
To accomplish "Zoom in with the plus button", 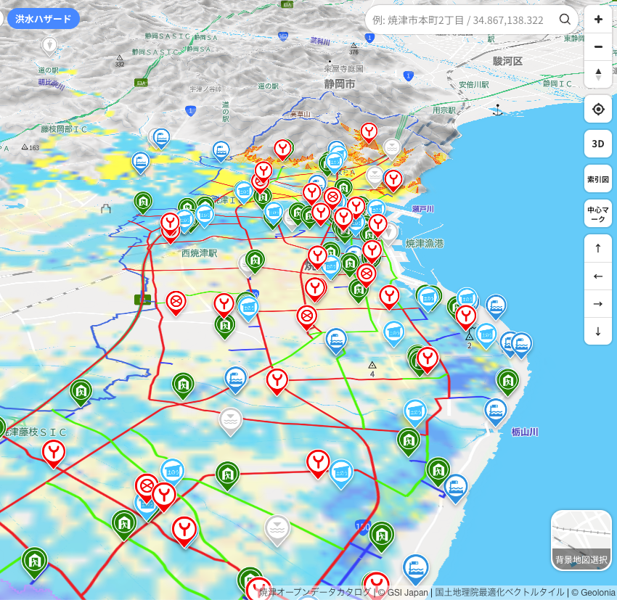I will (597, 20).
